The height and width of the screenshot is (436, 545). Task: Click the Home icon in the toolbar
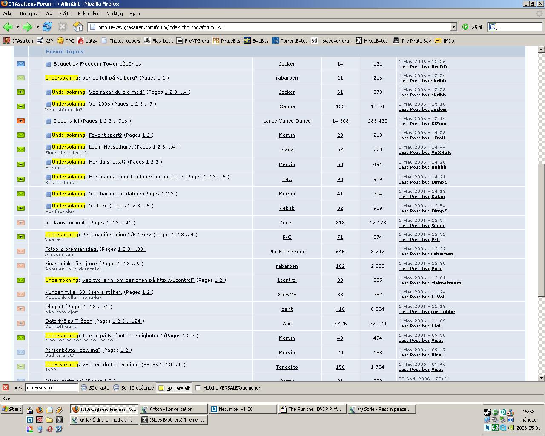(78, 27)
